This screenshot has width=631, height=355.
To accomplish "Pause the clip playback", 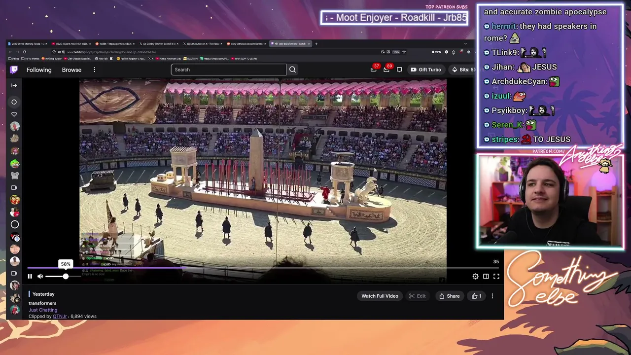I will tap(30, 277).
